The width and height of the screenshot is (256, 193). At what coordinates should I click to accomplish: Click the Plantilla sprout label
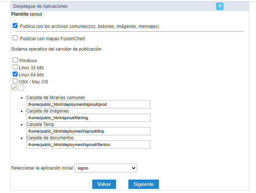[x=27, y=14]
